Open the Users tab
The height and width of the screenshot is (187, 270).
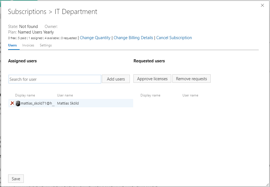point(12,45)
